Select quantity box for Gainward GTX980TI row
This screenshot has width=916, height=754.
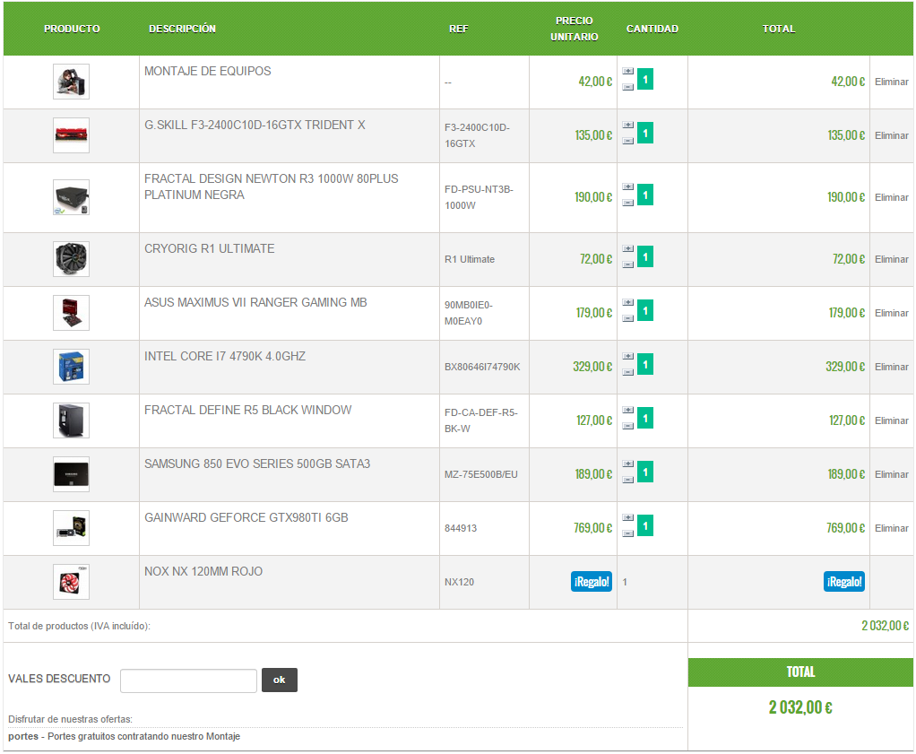click(x=645, y=526)
